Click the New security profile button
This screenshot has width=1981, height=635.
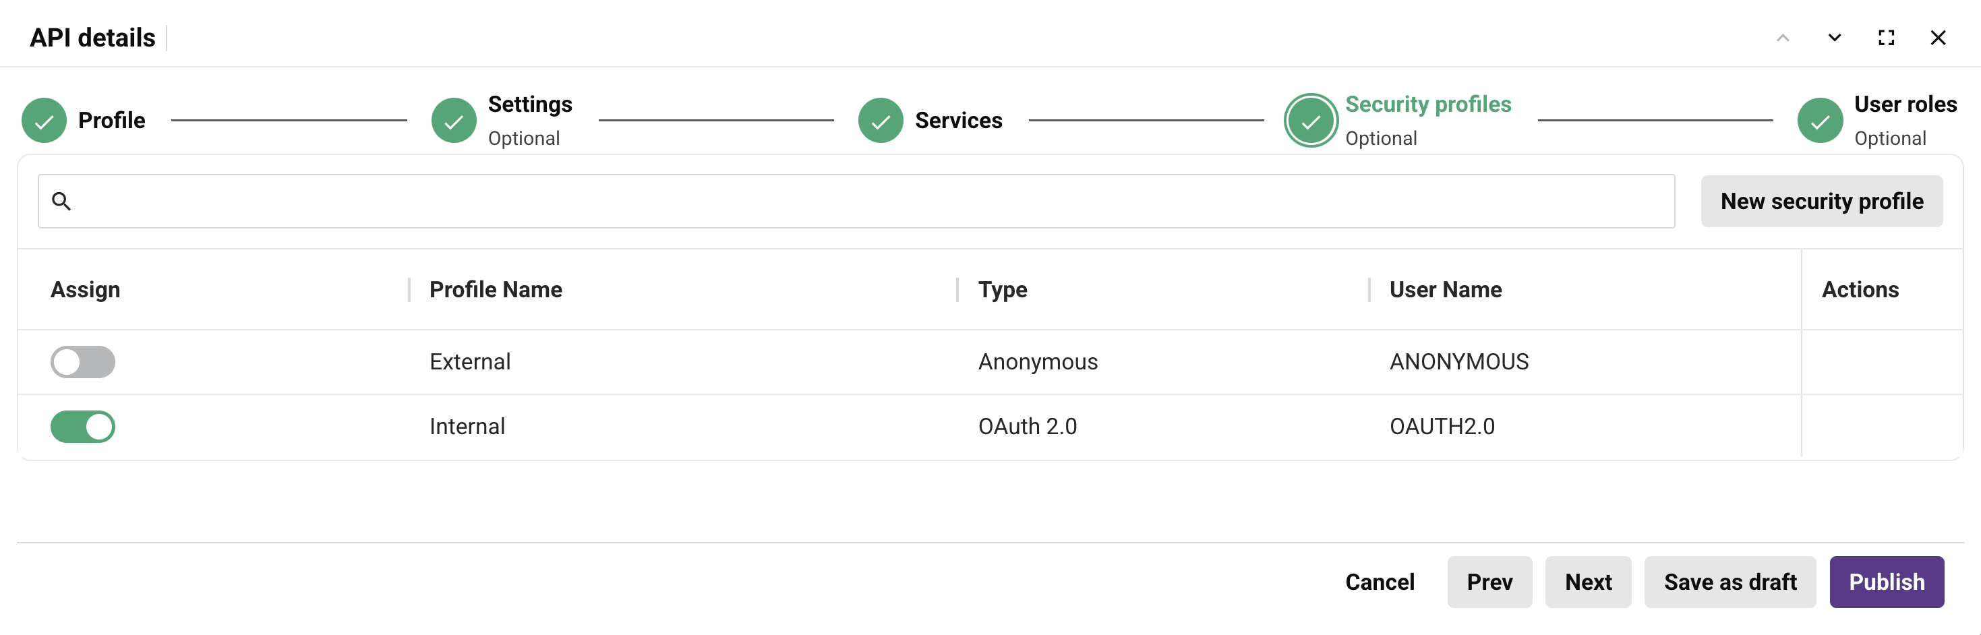1822,201
